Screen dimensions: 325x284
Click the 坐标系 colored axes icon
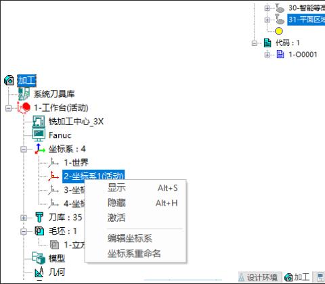(x=40, y=149)
